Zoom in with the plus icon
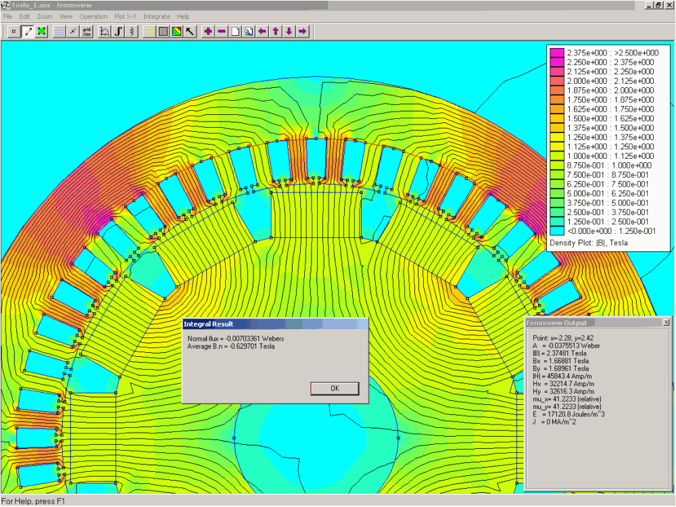The height and width of the screenshot is (507, 676). coord(208,31)
